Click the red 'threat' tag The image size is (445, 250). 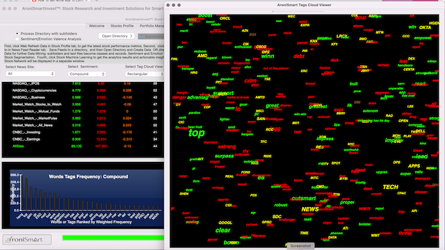(x=405, y=233)
